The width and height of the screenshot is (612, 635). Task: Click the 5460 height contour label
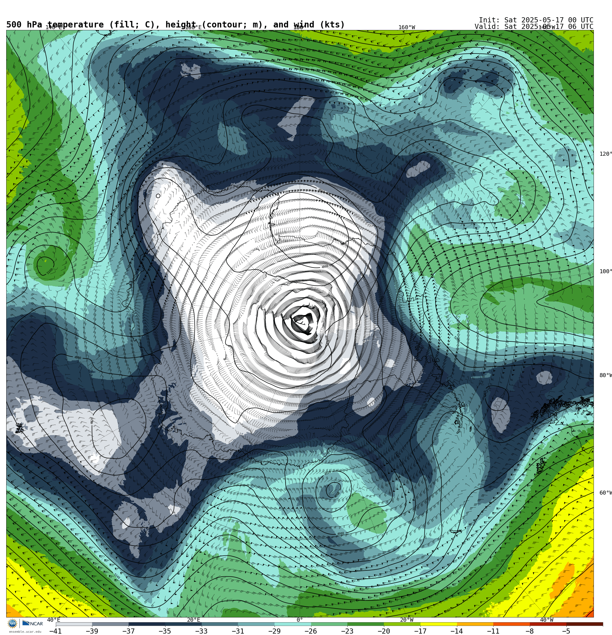[x=430, y=49]
